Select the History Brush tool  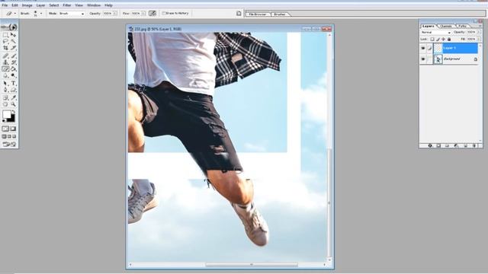14,62
